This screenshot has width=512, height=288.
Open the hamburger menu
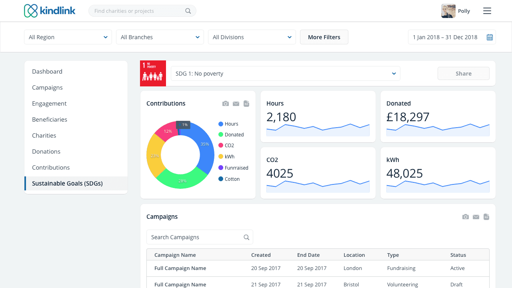tap(487, 11)
